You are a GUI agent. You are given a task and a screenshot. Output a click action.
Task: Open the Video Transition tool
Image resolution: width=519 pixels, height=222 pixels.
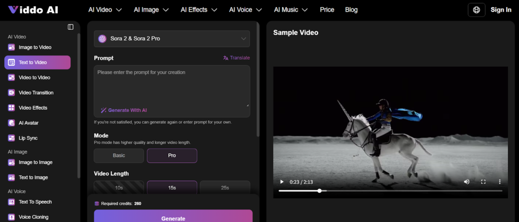coord(35,93)
